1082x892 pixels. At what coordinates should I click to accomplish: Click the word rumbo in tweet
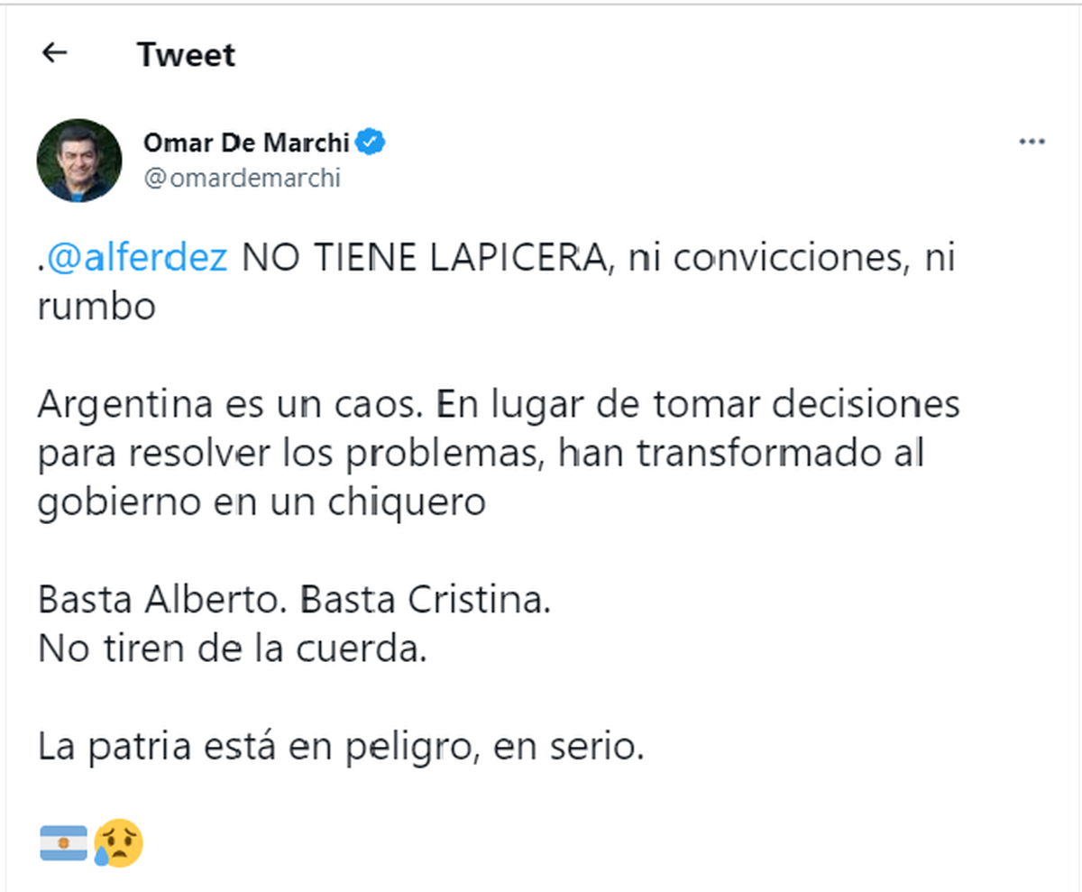(x=96, y=307)
